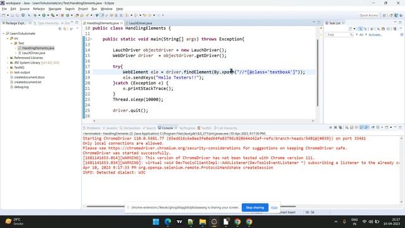Toggle Link with Editor in Package Explorer
Screen dimensions: 405x228
pyautogui.click(x=65, y=28)
